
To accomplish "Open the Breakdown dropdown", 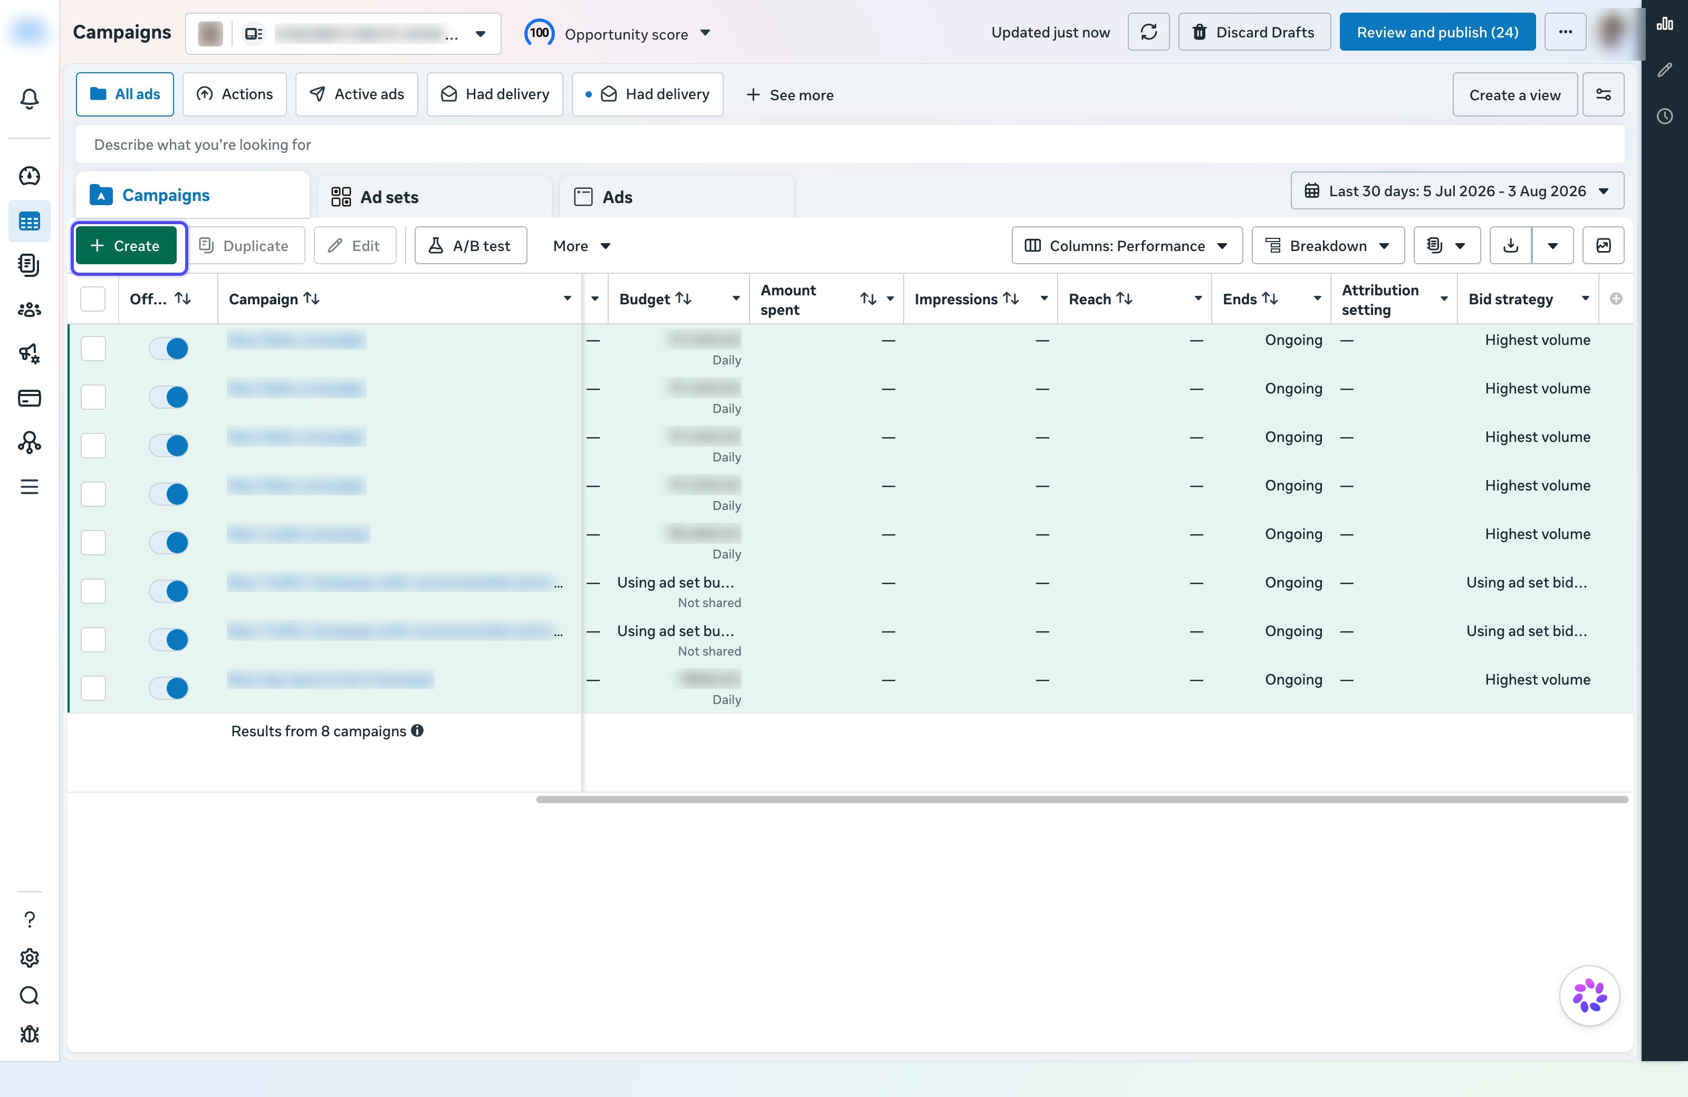I will pos(1328,245).
